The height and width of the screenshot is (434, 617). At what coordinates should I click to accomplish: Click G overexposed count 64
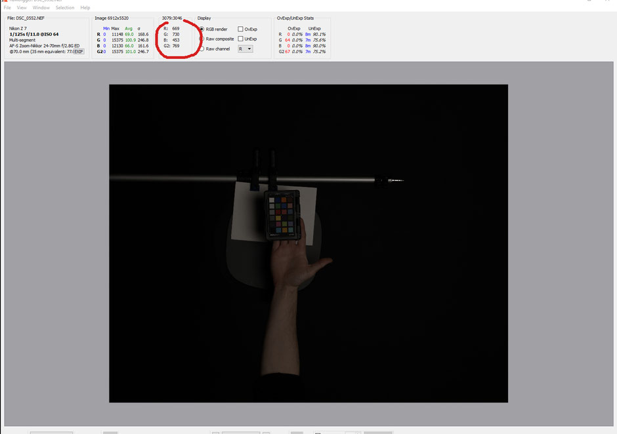coord(287,40)
